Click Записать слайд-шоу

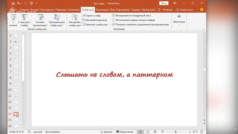(x=95, y=24)
